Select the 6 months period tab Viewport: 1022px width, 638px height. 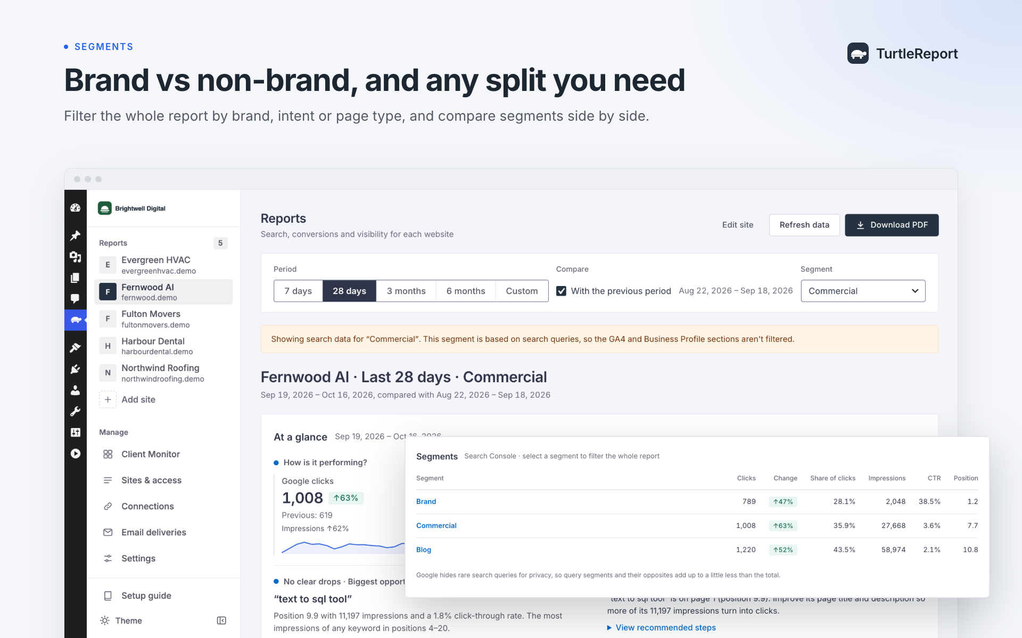point(466,291)
